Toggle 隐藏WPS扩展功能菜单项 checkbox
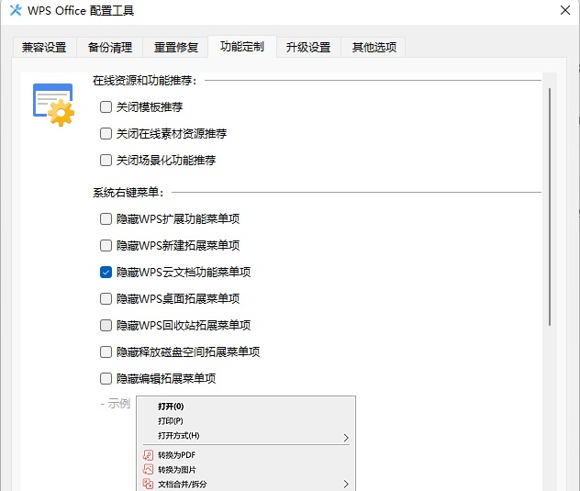Screen dimensions: 580x491 tap(106, 218)
